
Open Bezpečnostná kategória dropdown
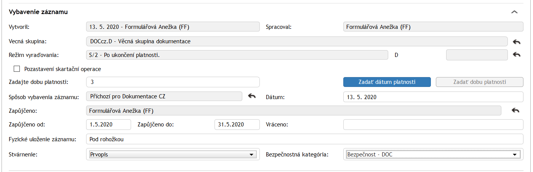(433, 155)
